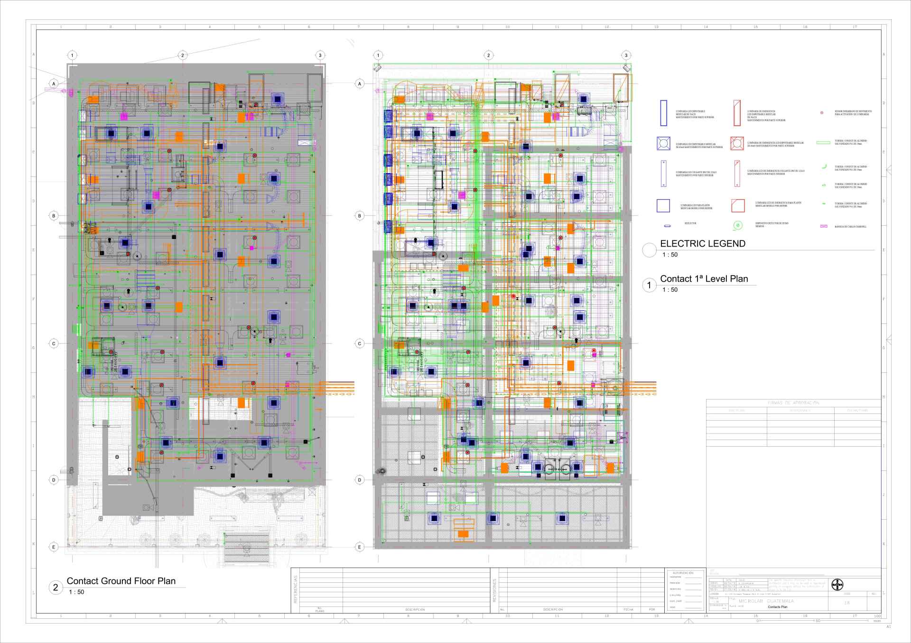The width and height of the screenshot is (911, 643).
Task: Click the Contact 1ª Level Plan title
Action: (704, 279)
